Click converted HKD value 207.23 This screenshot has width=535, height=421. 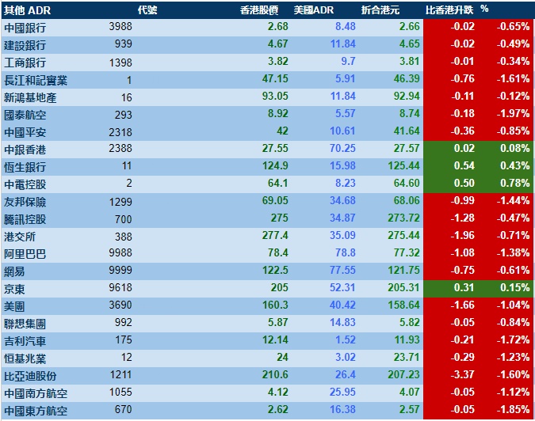[404, 374]
